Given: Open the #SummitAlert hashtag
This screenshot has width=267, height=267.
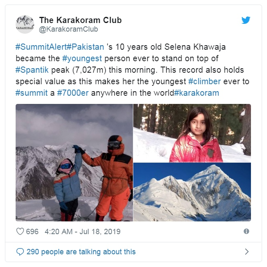Looking at the screenshot, I should pos(40,47).
